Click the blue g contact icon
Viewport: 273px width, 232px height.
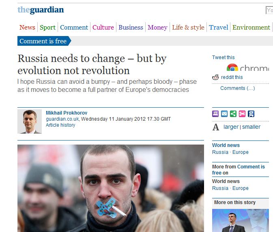(x=251, y=114)
